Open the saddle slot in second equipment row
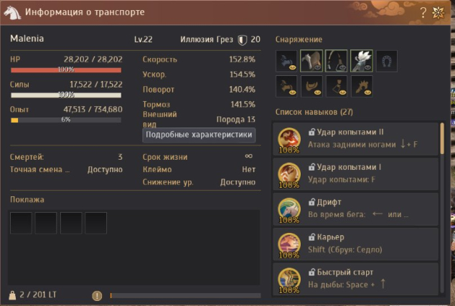 tap(311, 86)
